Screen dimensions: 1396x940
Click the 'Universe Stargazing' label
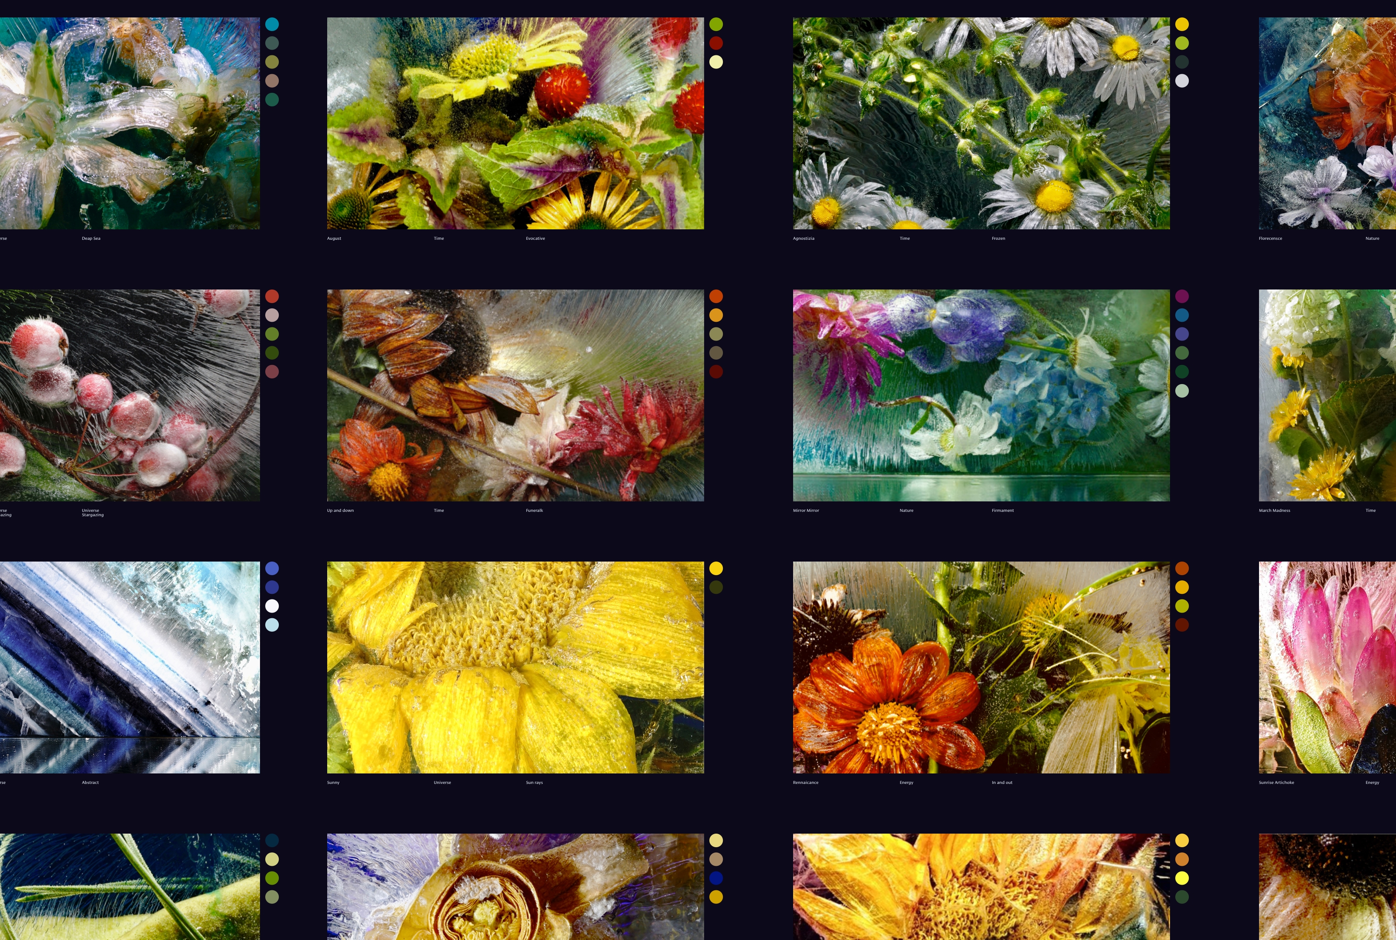(x=92, y=513)
